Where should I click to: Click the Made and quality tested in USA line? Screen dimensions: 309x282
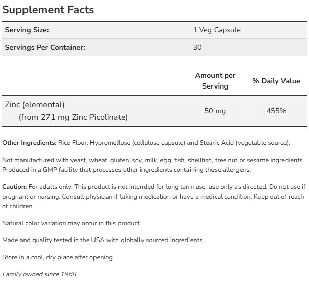pos(103,240)
